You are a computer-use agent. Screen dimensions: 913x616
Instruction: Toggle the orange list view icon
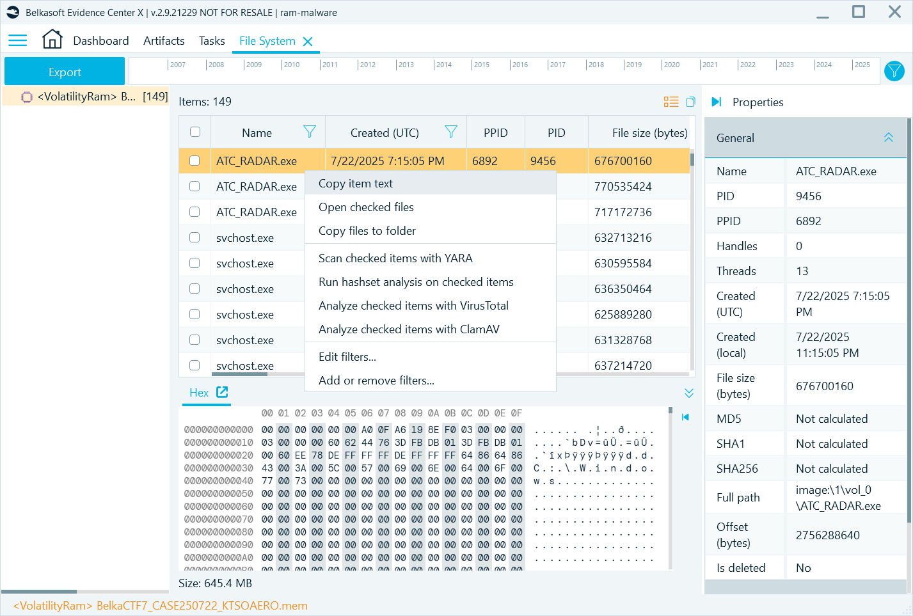(671, 101)
